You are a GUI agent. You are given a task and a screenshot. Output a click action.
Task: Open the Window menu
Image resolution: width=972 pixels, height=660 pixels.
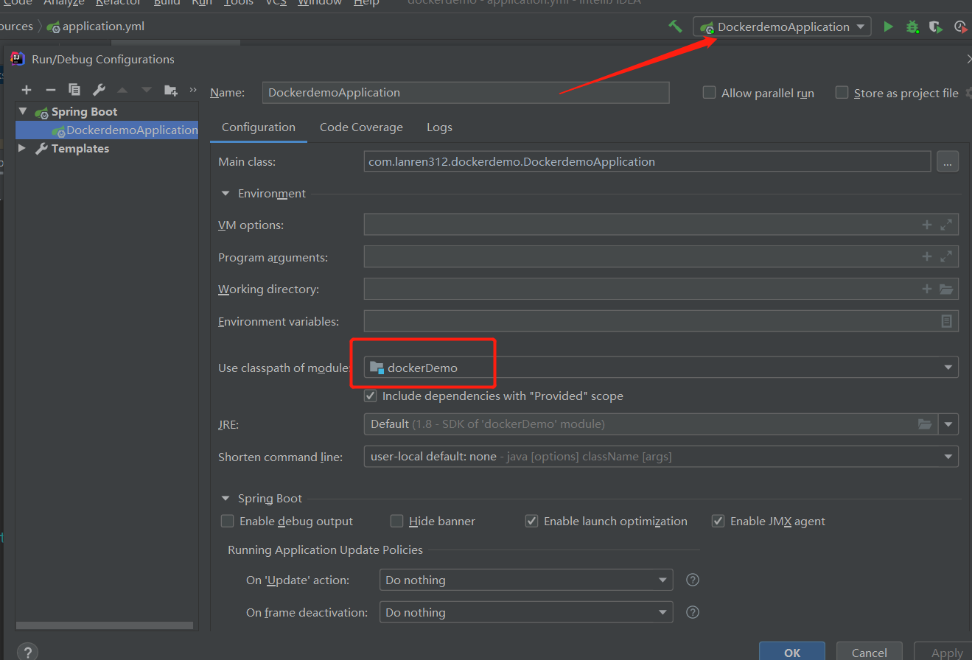coord(320,3)
